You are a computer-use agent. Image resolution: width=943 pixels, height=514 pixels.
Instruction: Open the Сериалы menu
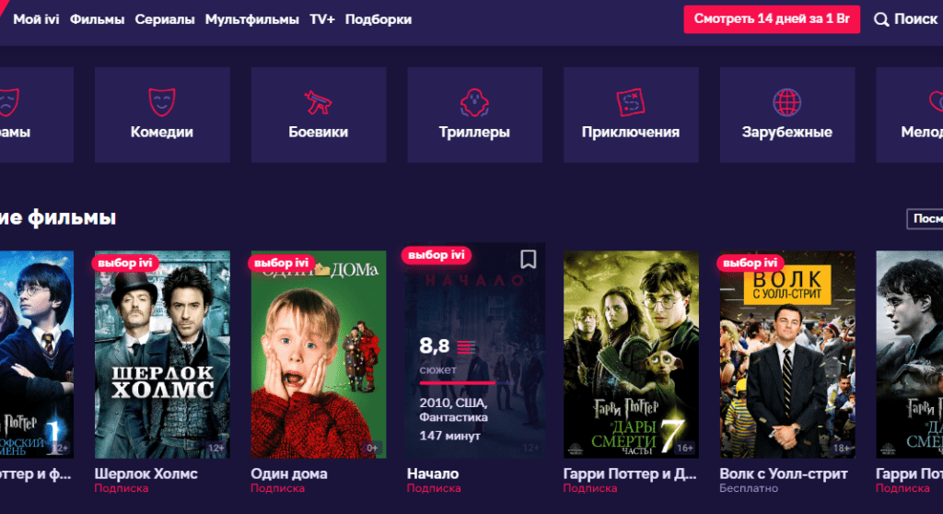pos(165,19)
